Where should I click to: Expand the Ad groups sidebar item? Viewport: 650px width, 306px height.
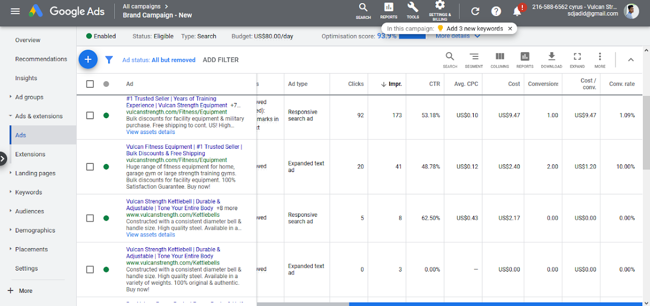29,97
